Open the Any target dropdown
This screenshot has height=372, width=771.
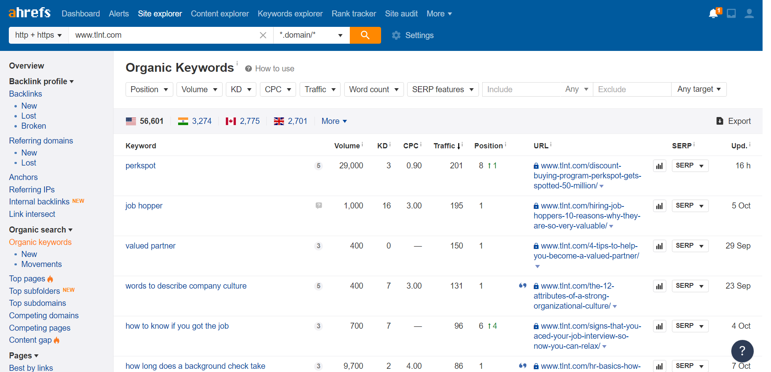coord(699,89)
